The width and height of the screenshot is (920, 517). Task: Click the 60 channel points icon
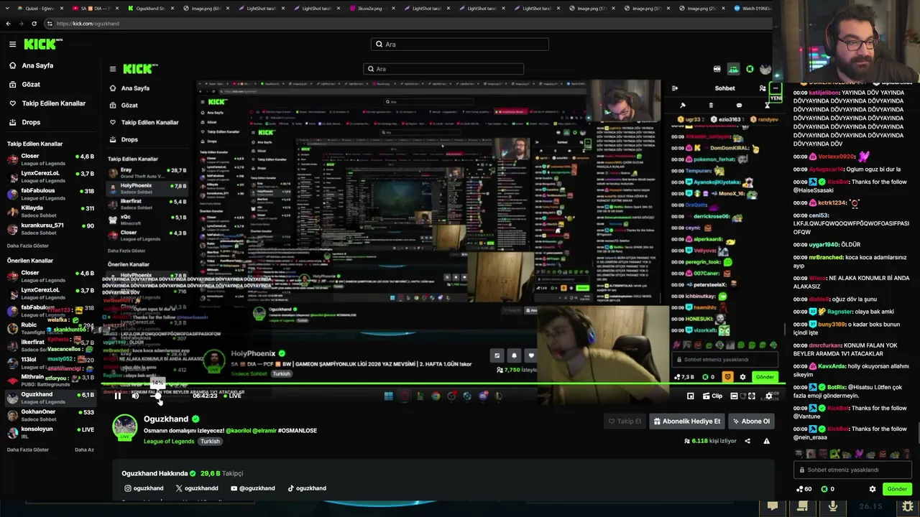tap(804, 489)
